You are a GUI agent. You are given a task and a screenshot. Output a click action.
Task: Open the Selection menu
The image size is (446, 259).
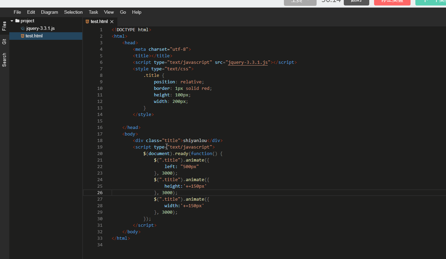73,12
